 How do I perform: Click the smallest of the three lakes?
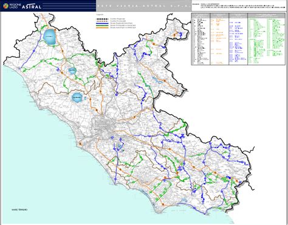point(72,71)
